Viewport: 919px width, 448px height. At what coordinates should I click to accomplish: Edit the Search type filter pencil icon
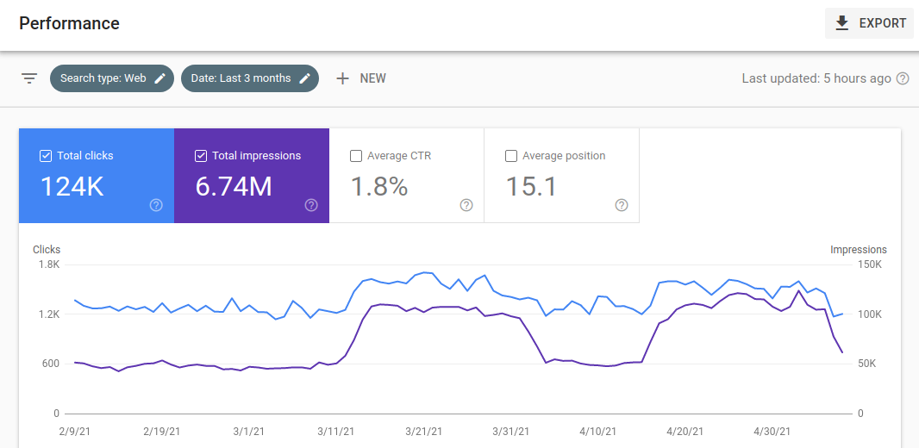[x=159, y=78]
